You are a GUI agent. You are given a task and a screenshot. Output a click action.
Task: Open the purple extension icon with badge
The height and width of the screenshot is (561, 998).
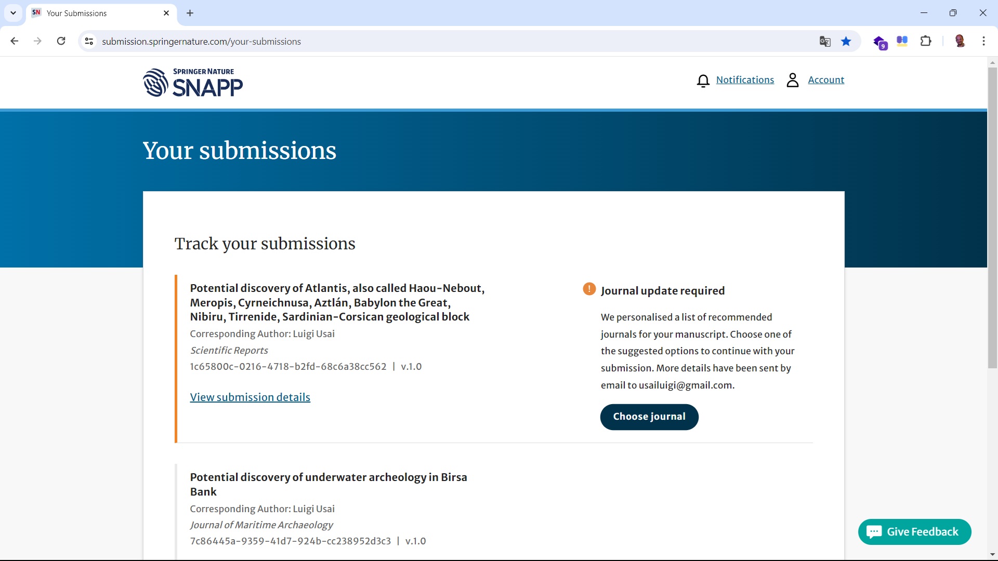coord(880,42)
